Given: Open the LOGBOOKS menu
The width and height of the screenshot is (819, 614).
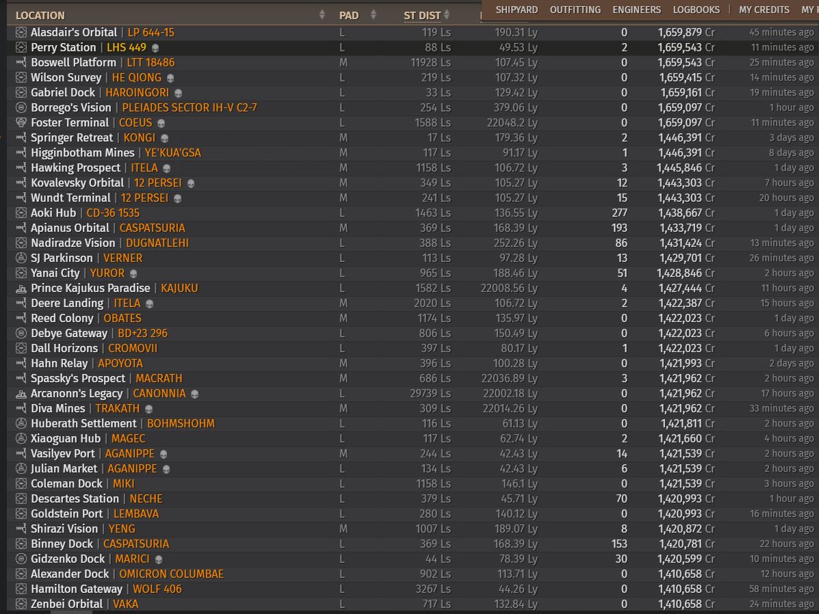Looking at the screenshot, I should coord(697,10).
